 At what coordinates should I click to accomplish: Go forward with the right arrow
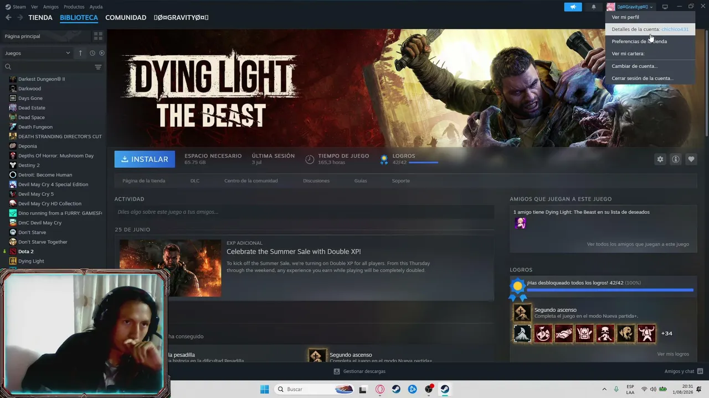tap(20, 18)
